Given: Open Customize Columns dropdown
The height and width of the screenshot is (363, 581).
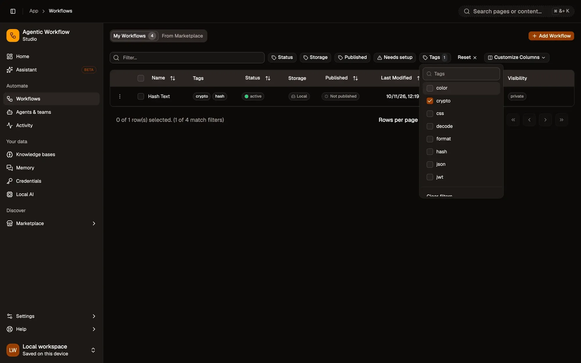Looking at the screenshot, I should point(517,57).
